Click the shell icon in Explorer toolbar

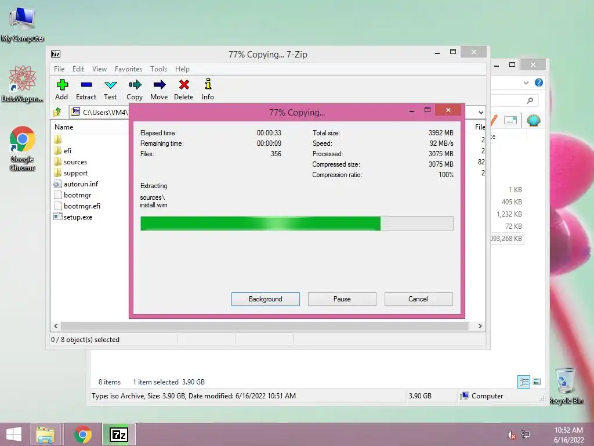(x=534, y=121)
